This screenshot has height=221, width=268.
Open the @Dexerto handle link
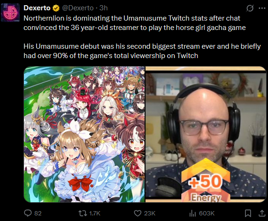(78, 8)
